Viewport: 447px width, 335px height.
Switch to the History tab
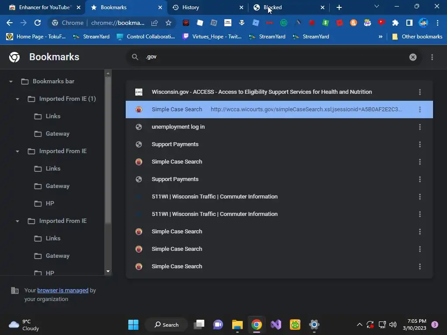pyautogui.click(x=190, y=7)
